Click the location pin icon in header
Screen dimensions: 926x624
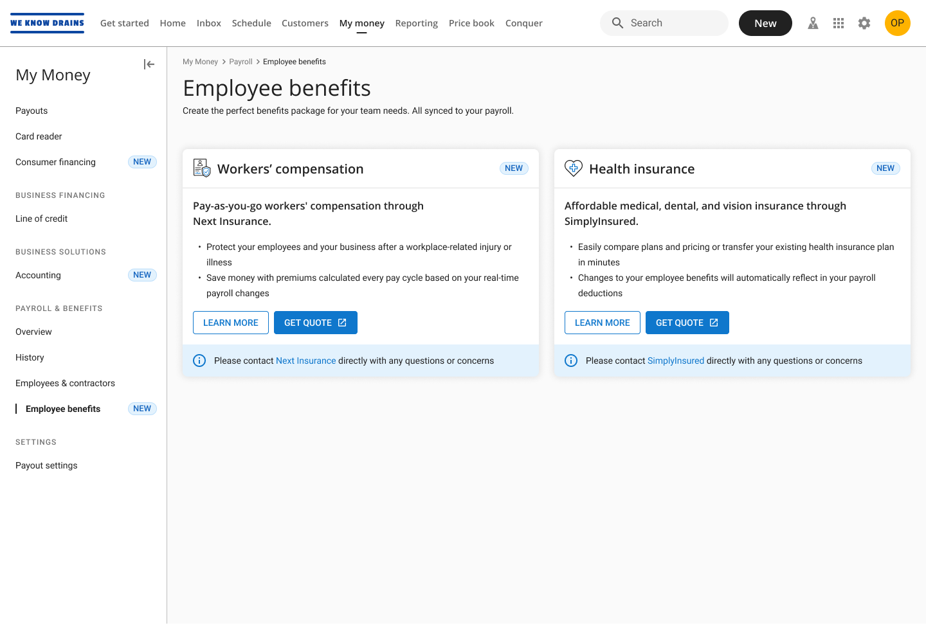click(x=813, y=23)
